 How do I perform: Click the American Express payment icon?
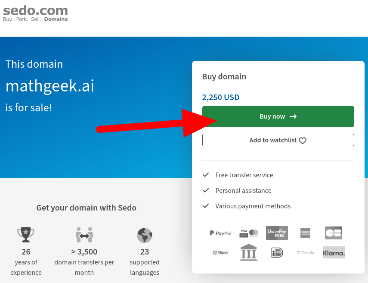click(x=305, y=233)
